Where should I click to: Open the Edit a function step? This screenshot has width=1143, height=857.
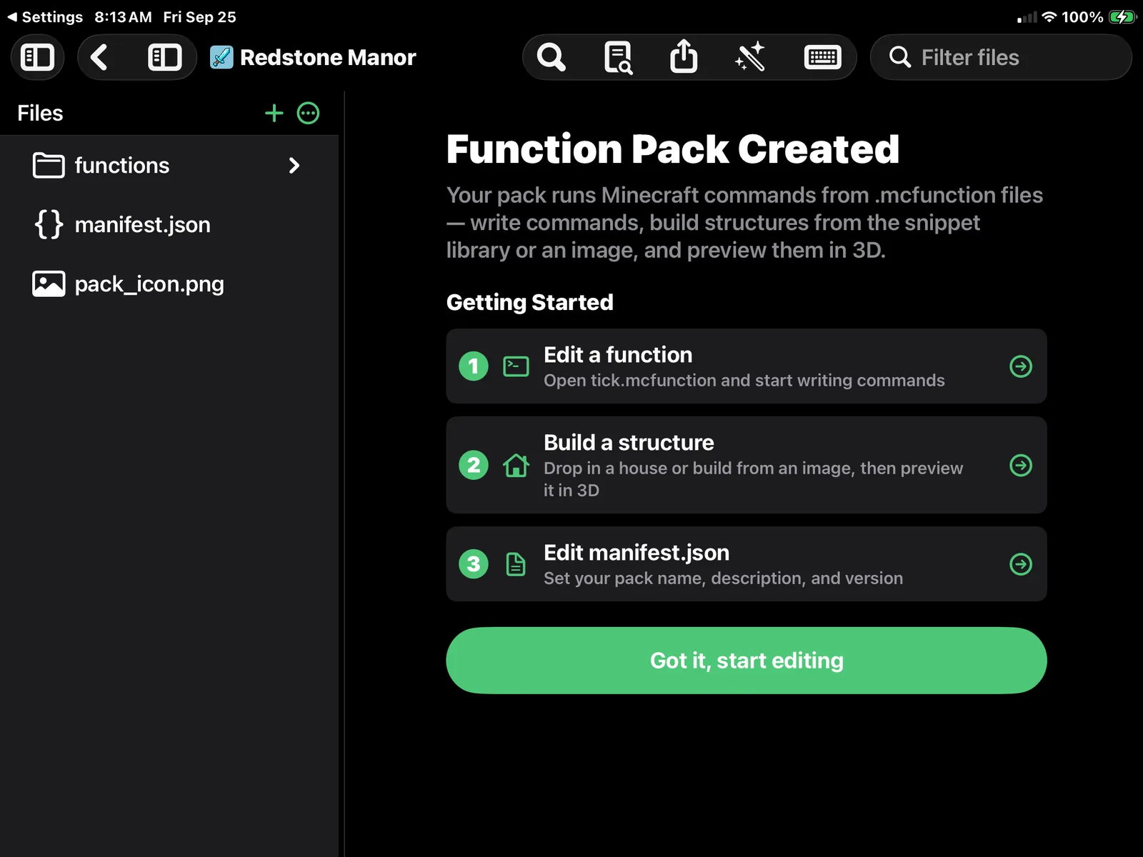click(747, 366)
